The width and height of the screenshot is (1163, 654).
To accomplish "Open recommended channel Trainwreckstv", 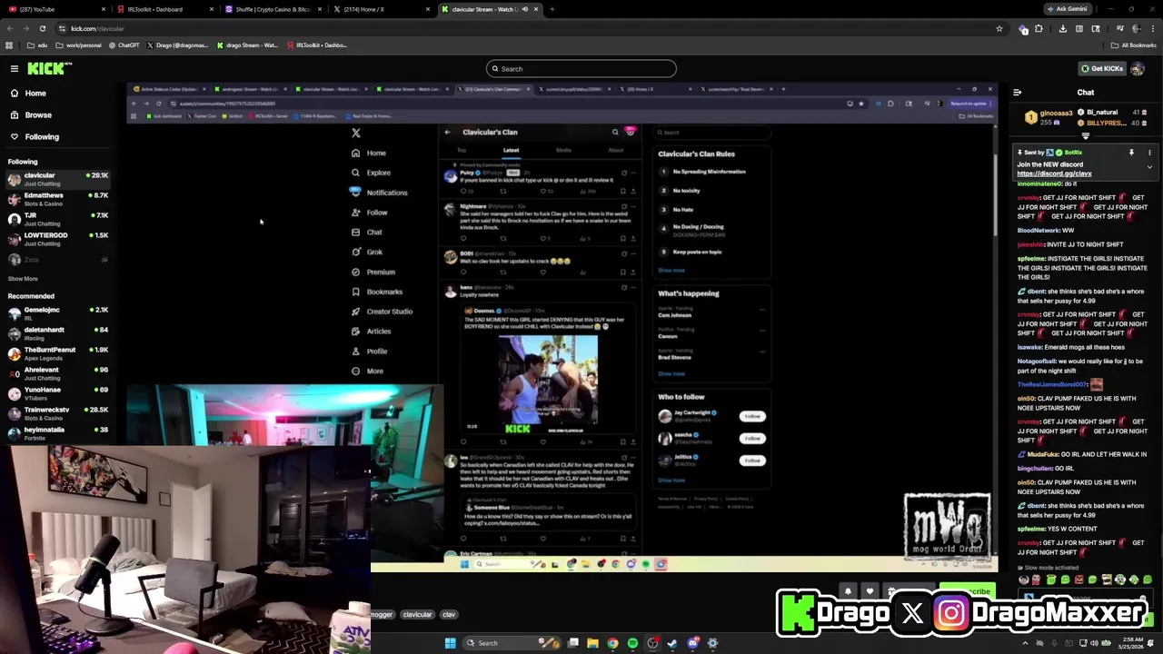I will 58,413.
